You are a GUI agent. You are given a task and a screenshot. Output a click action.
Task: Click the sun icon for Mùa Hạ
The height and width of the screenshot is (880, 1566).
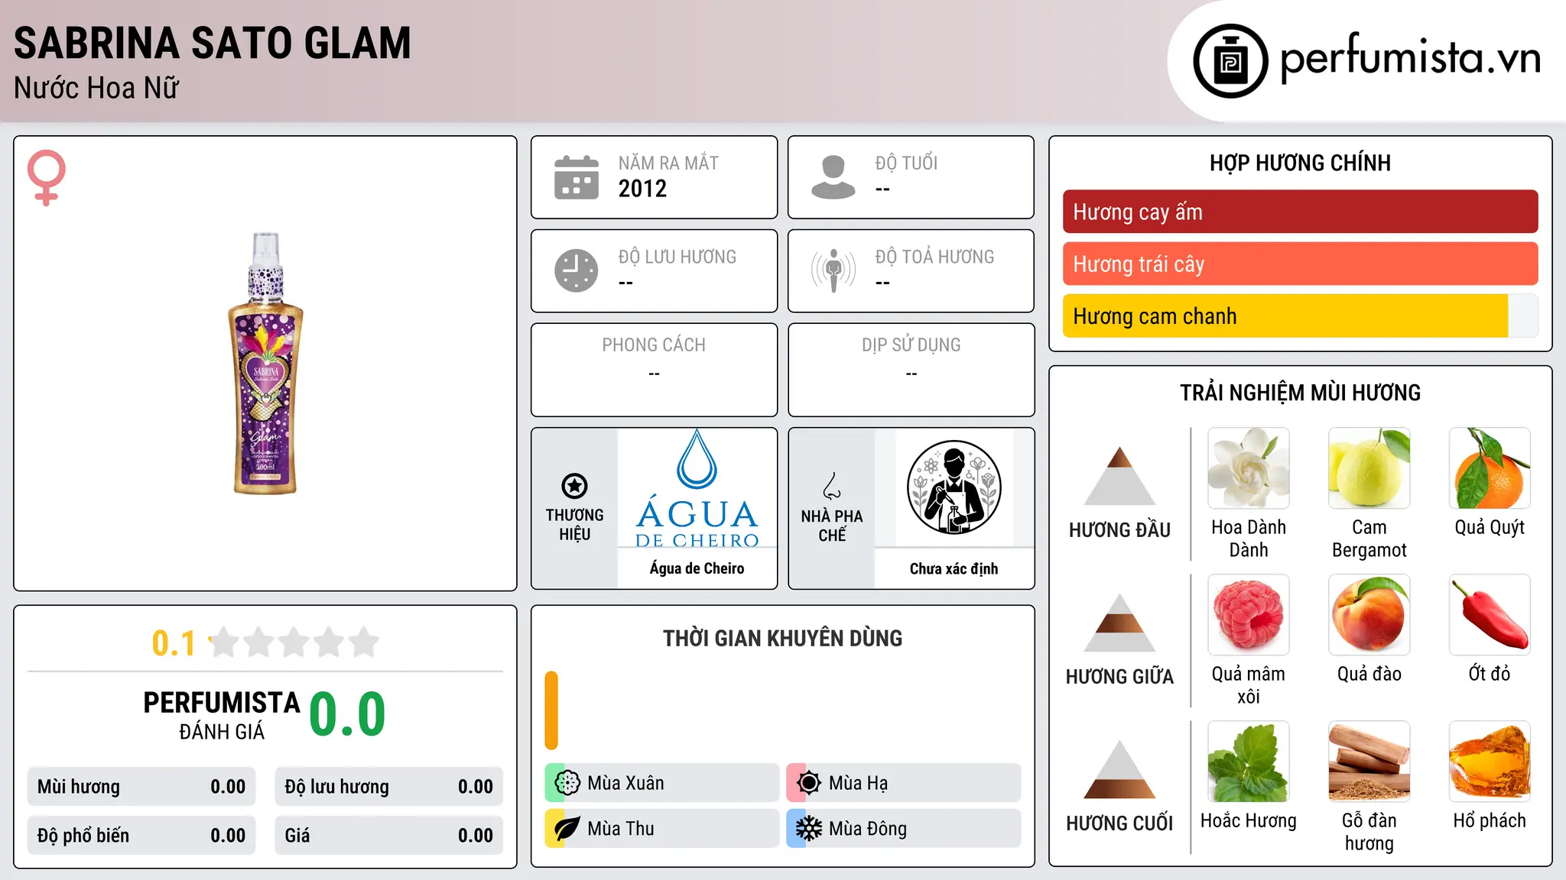pos(808,783)
